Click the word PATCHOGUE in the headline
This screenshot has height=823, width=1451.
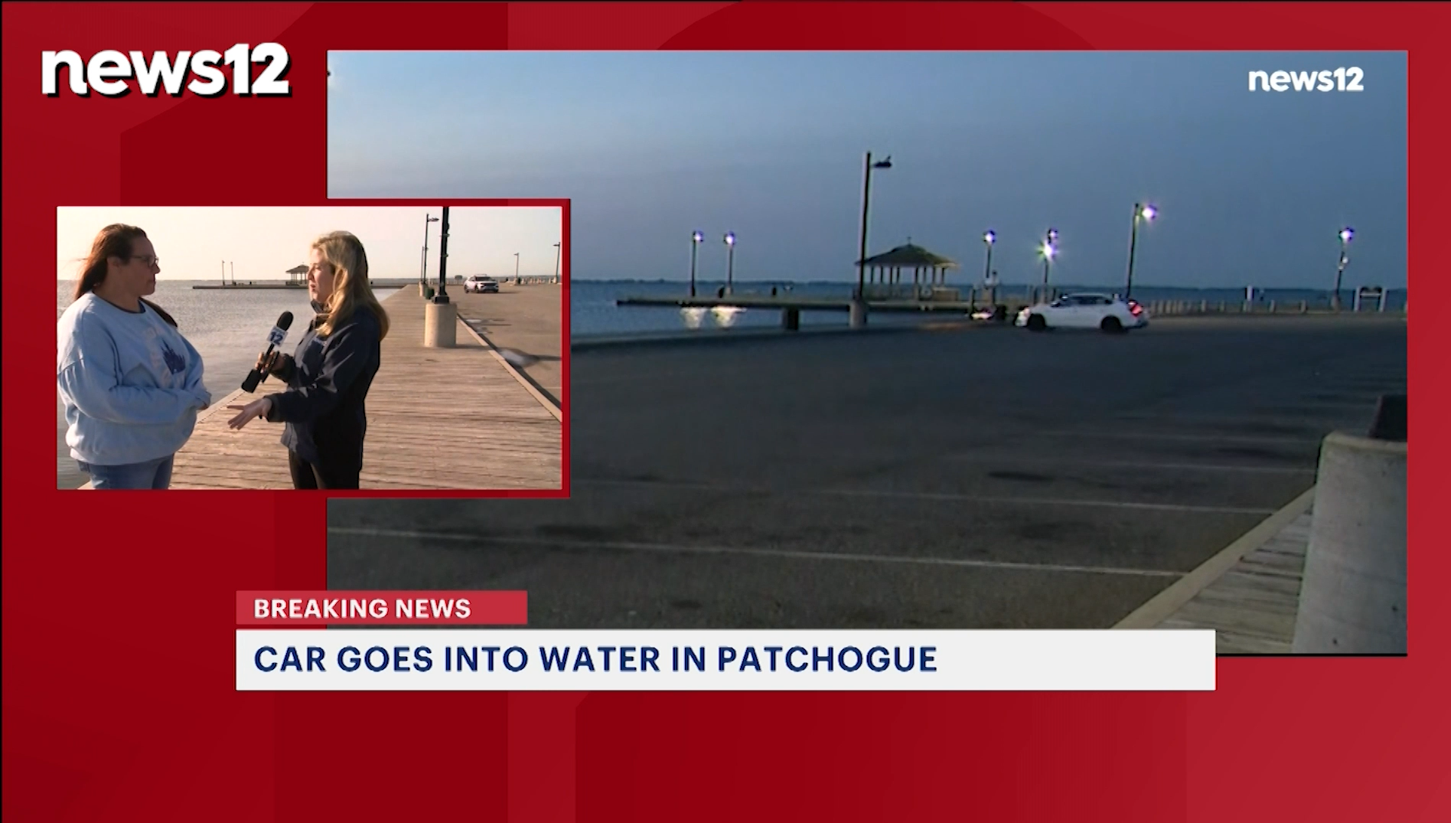[827, 659]
